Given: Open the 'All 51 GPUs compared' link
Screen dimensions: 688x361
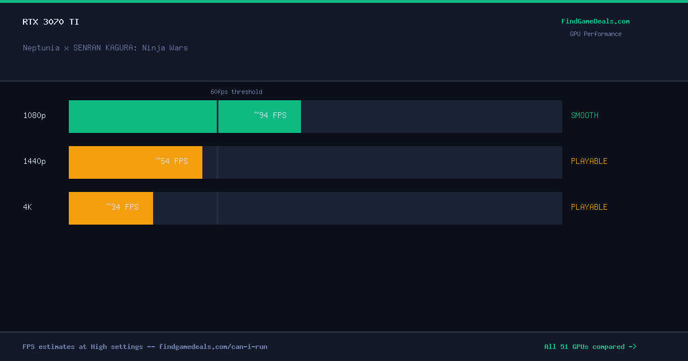Looking at the screenshot, I should pos(590,347).
